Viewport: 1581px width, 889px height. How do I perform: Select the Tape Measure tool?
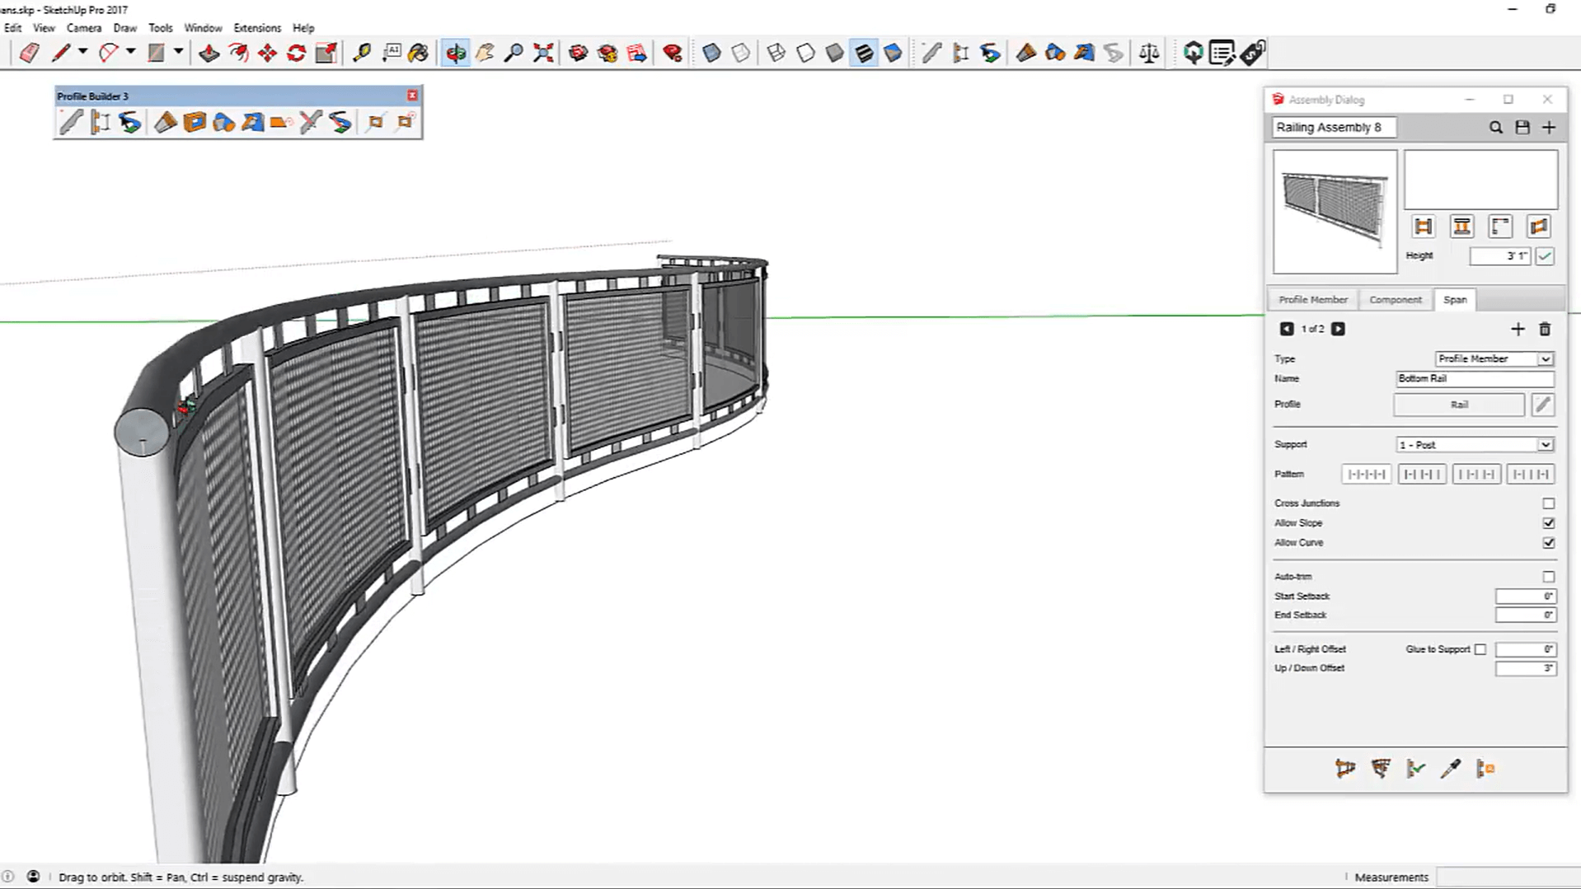point(361,54)
